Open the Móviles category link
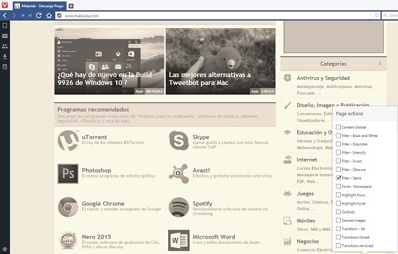The width and height of the screenshot is (398, 254). pyautogui.click(x=306, y=221)
